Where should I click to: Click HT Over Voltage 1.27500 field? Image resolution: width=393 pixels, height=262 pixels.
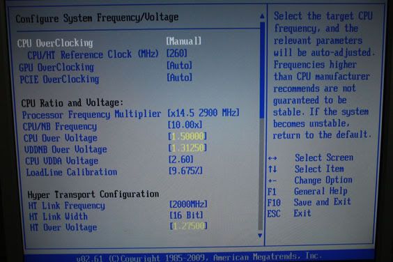(x=188, y=226)
